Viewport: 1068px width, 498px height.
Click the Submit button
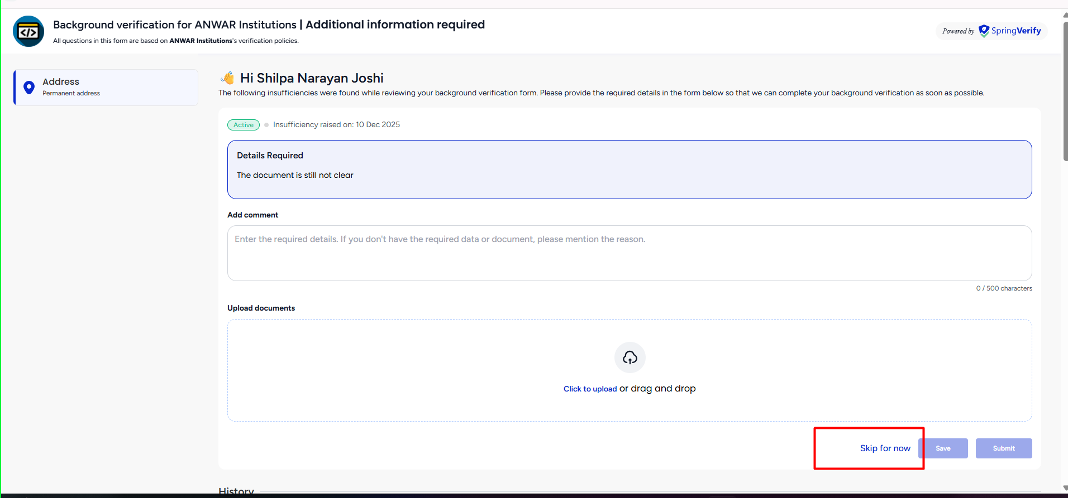(1003, 448)
